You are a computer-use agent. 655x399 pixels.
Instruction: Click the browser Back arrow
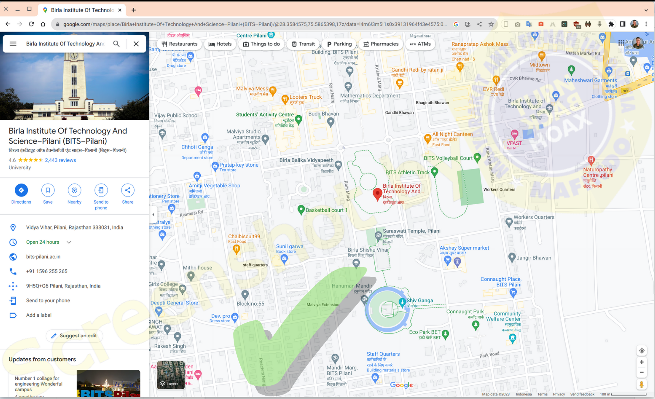pos(8,24)
